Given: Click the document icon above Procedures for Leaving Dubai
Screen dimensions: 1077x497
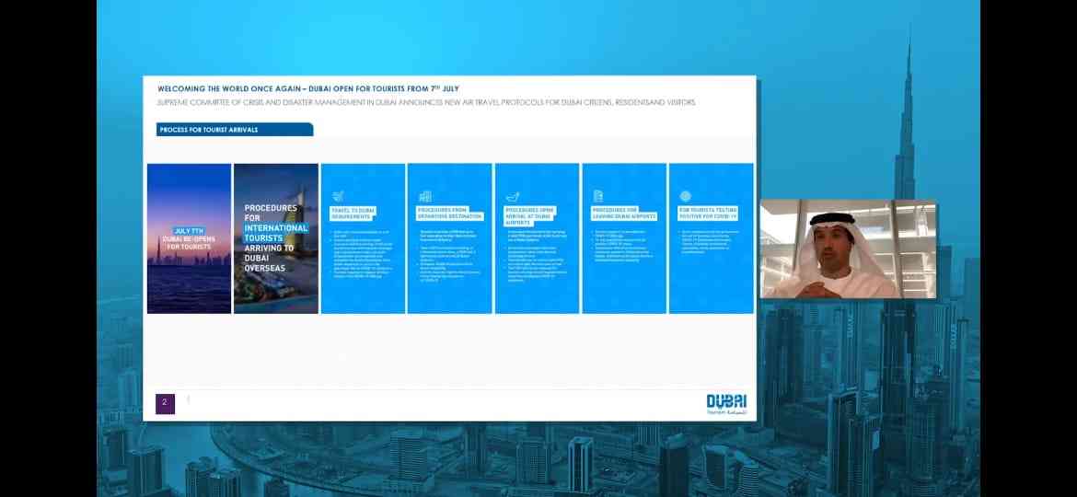Looking at the screenshot, I should pos(598,196).
